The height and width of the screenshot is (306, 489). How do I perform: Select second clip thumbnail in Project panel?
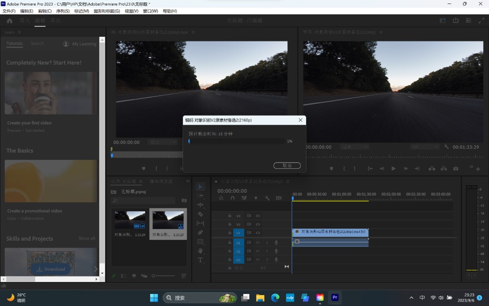point(168,224)
